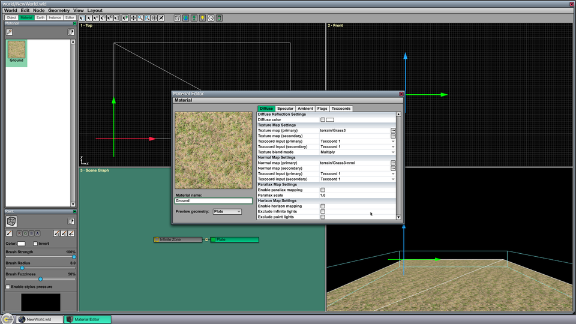Select the paint brush tool in Paint panel
This screenshot has width=576, height=324.
point(9,233)
